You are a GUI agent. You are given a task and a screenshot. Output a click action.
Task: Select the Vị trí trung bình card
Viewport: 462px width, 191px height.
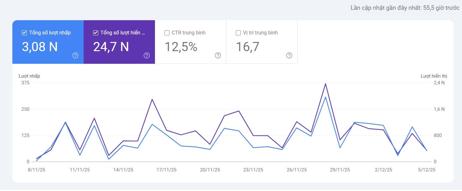(261, 42)
